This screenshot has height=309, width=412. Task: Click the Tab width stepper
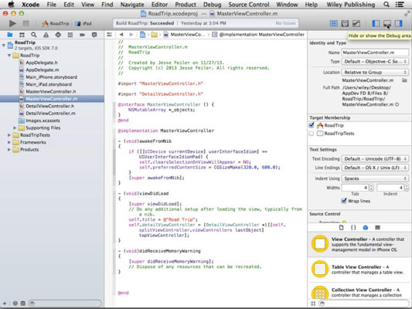(x=371, y=188)
